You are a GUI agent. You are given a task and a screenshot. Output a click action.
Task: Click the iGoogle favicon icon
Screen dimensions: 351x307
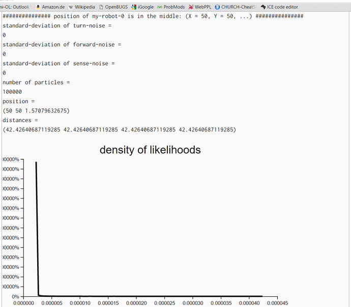pos(134,7)
